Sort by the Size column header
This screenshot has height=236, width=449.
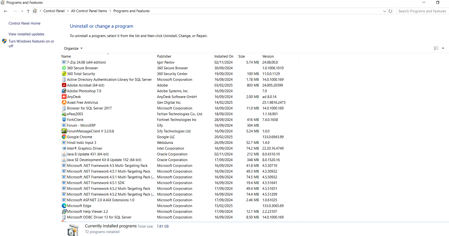pos(249,56)
